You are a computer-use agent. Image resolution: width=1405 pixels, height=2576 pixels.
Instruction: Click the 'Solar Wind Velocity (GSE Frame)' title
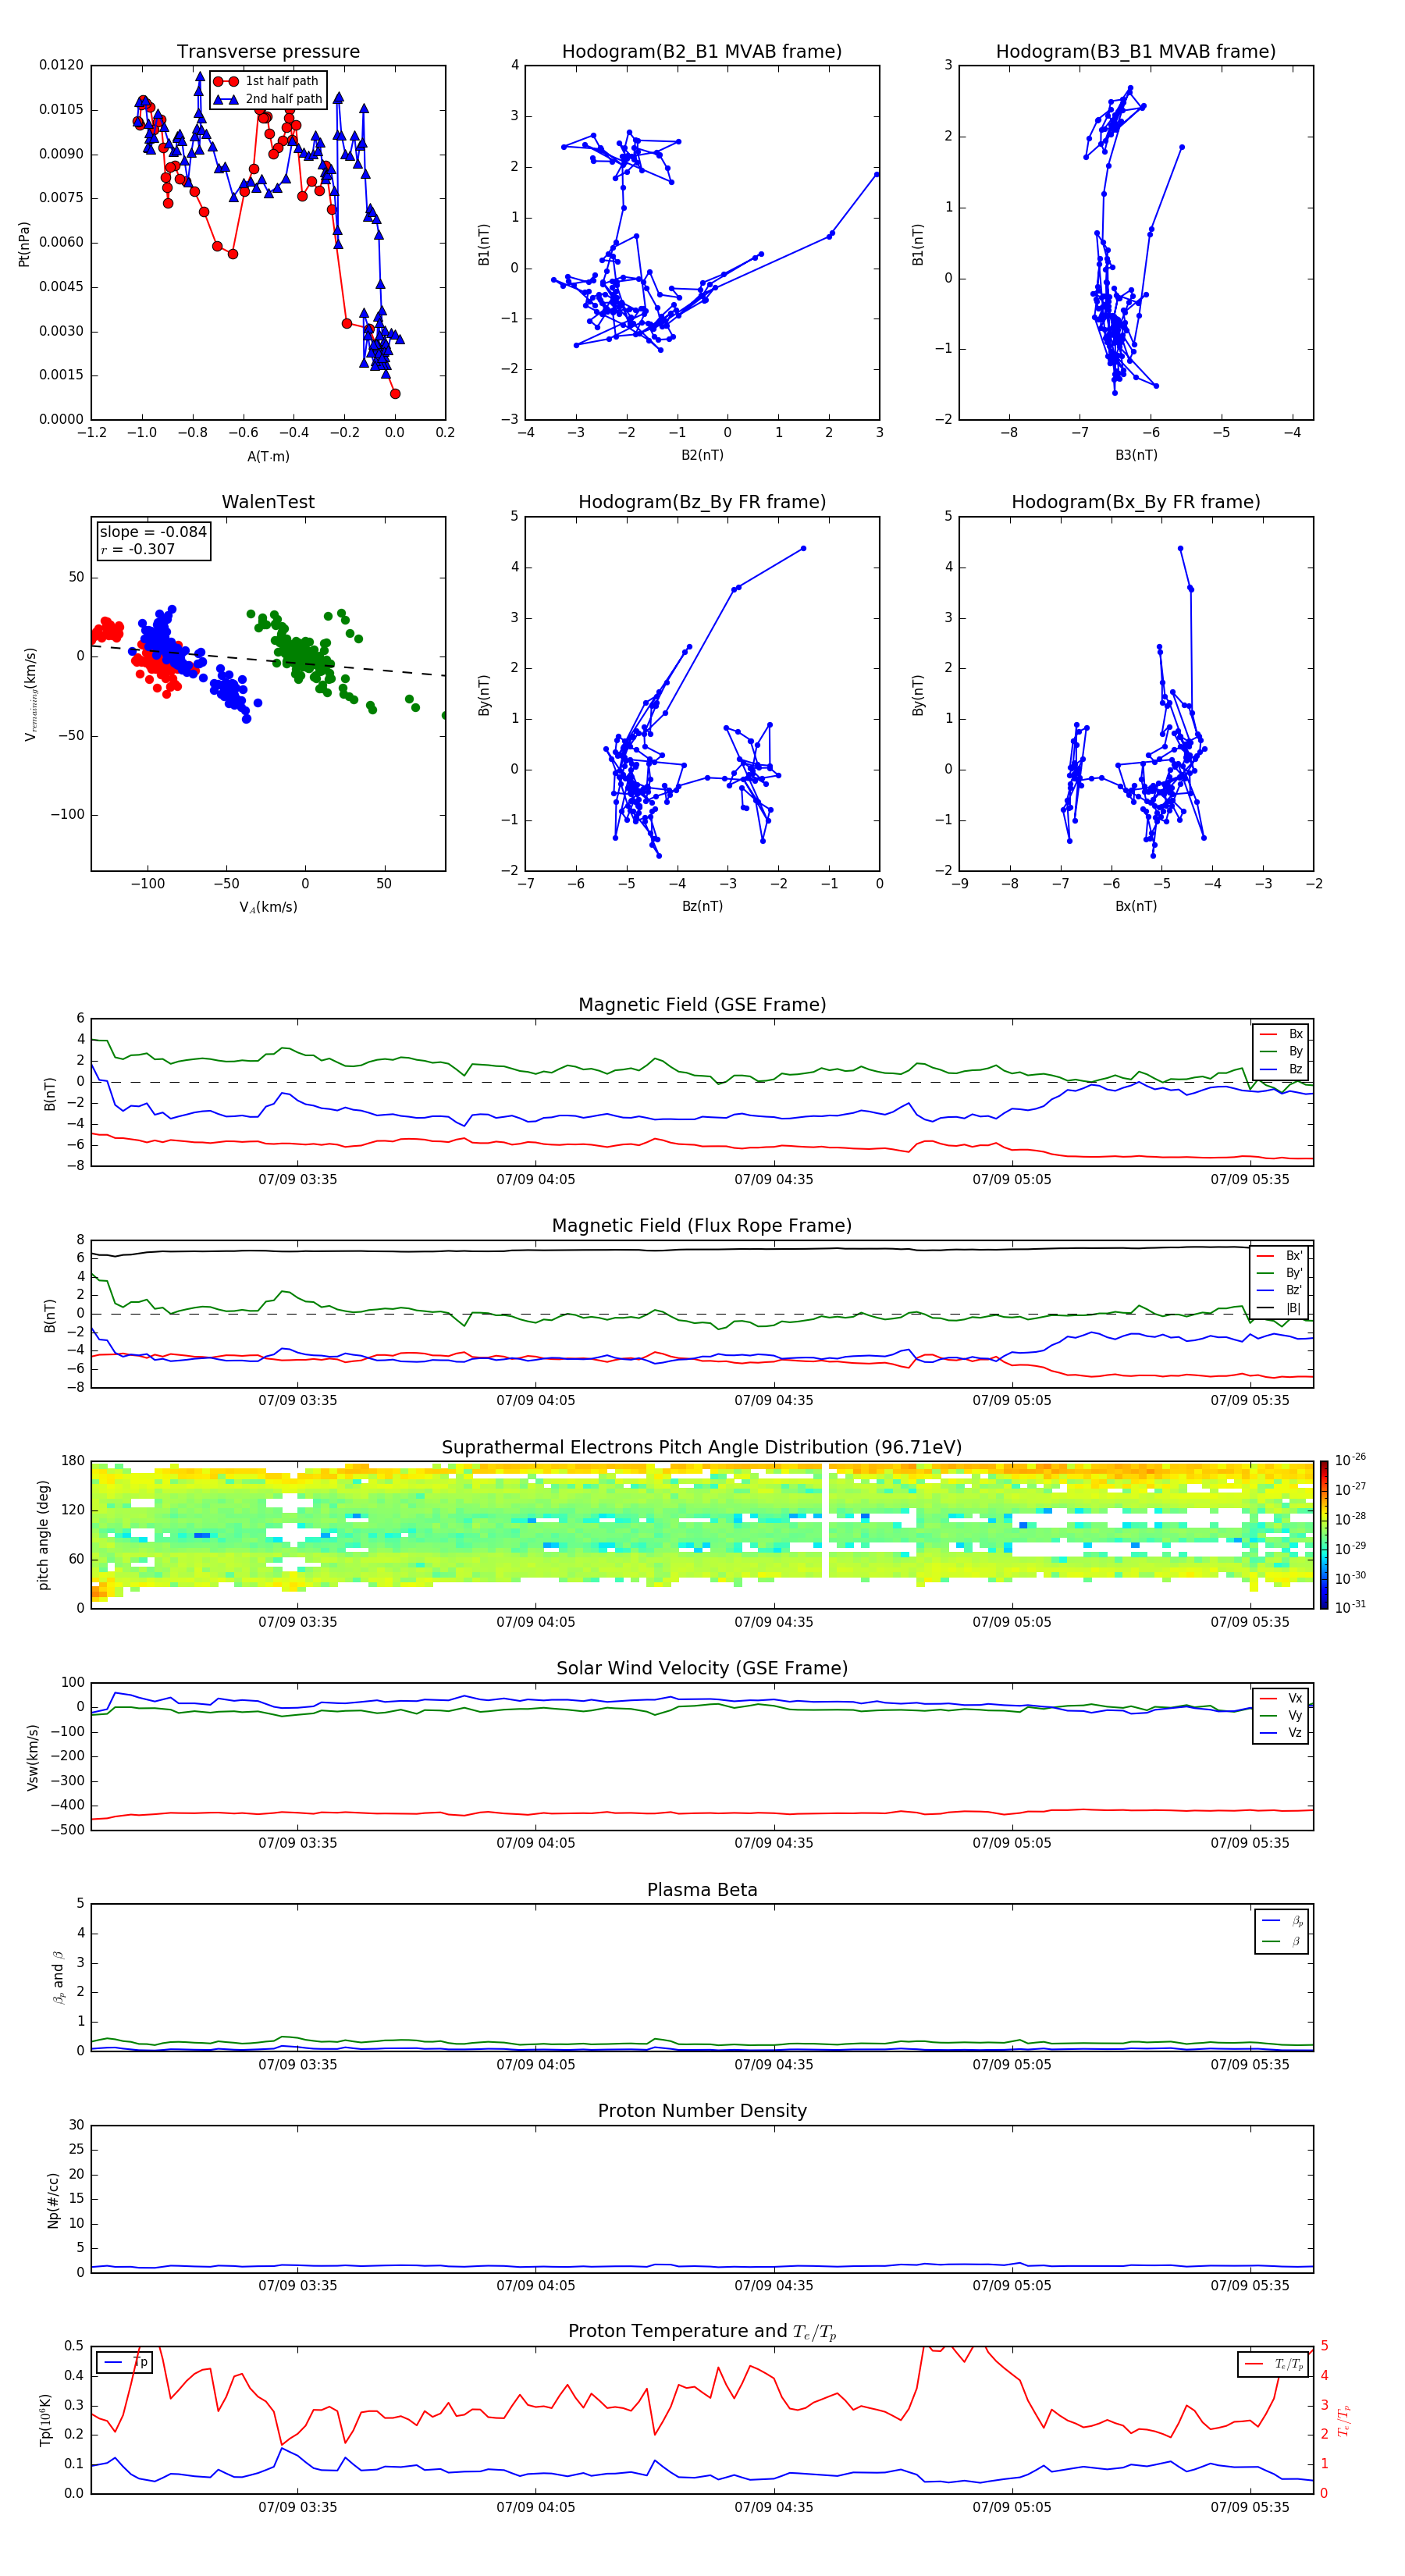point(702,1668)
